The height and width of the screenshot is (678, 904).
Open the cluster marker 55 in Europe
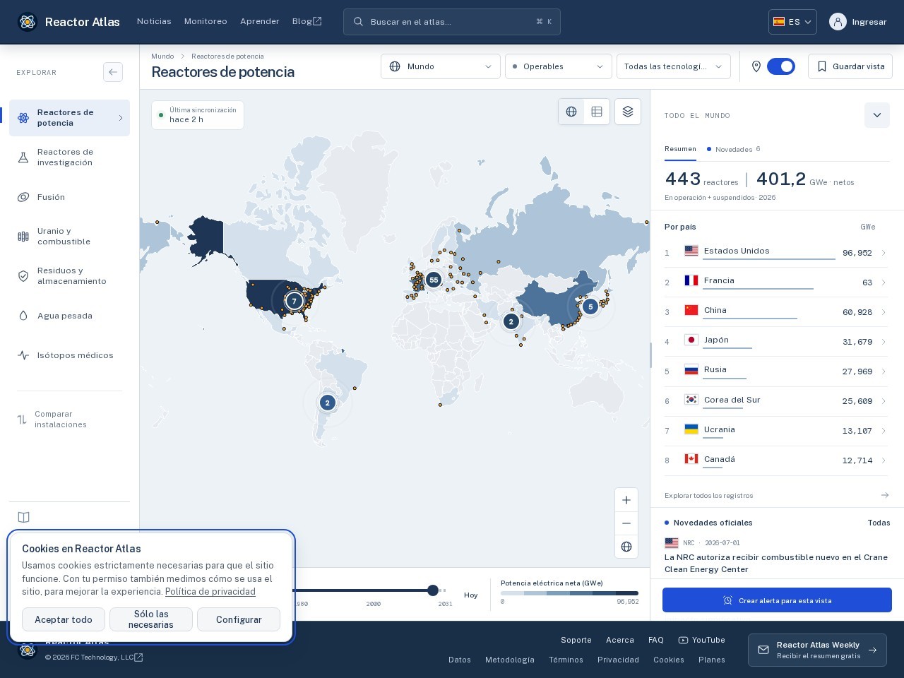(x=434, y=280)
